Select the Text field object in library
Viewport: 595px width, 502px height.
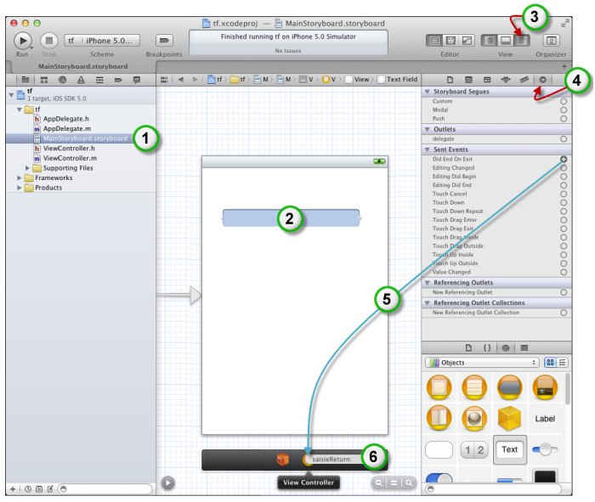coord(509,449)
